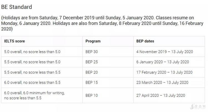
Task: Click "6.0 overall, no score less than 5.5"
Action: (32, 83)
